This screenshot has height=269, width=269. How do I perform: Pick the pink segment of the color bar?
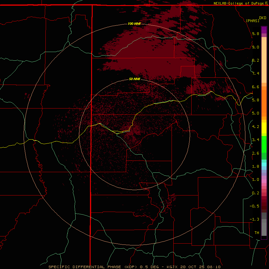pyautogui.click(x=264, y=181)
